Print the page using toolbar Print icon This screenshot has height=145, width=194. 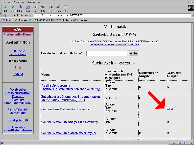[51, 8]
